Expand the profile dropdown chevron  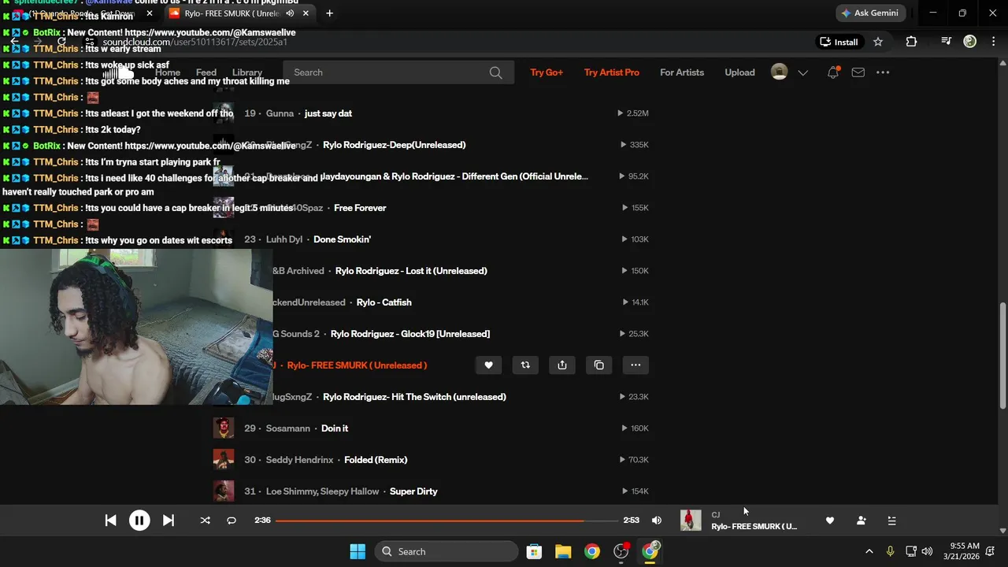point(802,72)
